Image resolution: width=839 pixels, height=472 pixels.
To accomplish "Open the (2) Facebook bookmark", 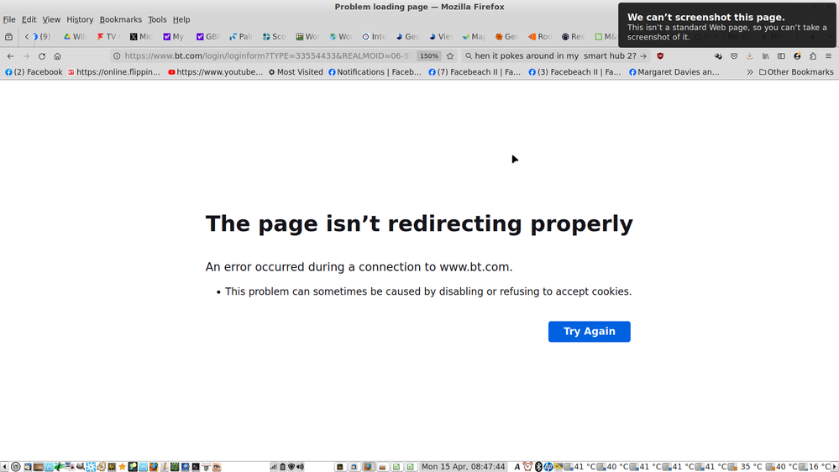I will pyautogui.click(x=34, y=71).
